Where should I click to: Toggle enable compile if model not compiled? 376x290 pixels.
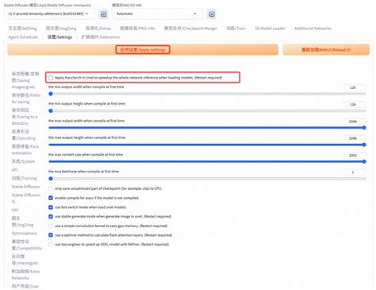coord(51,198)
